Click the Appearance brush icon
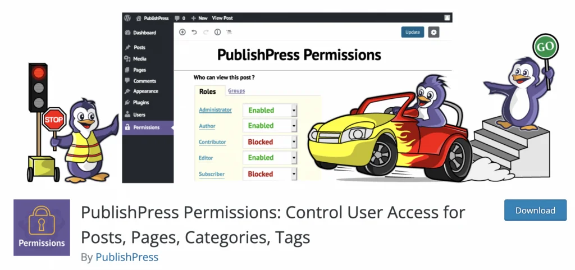The height and width of the screenshot is (270, 575). click(x=127, y=91)
